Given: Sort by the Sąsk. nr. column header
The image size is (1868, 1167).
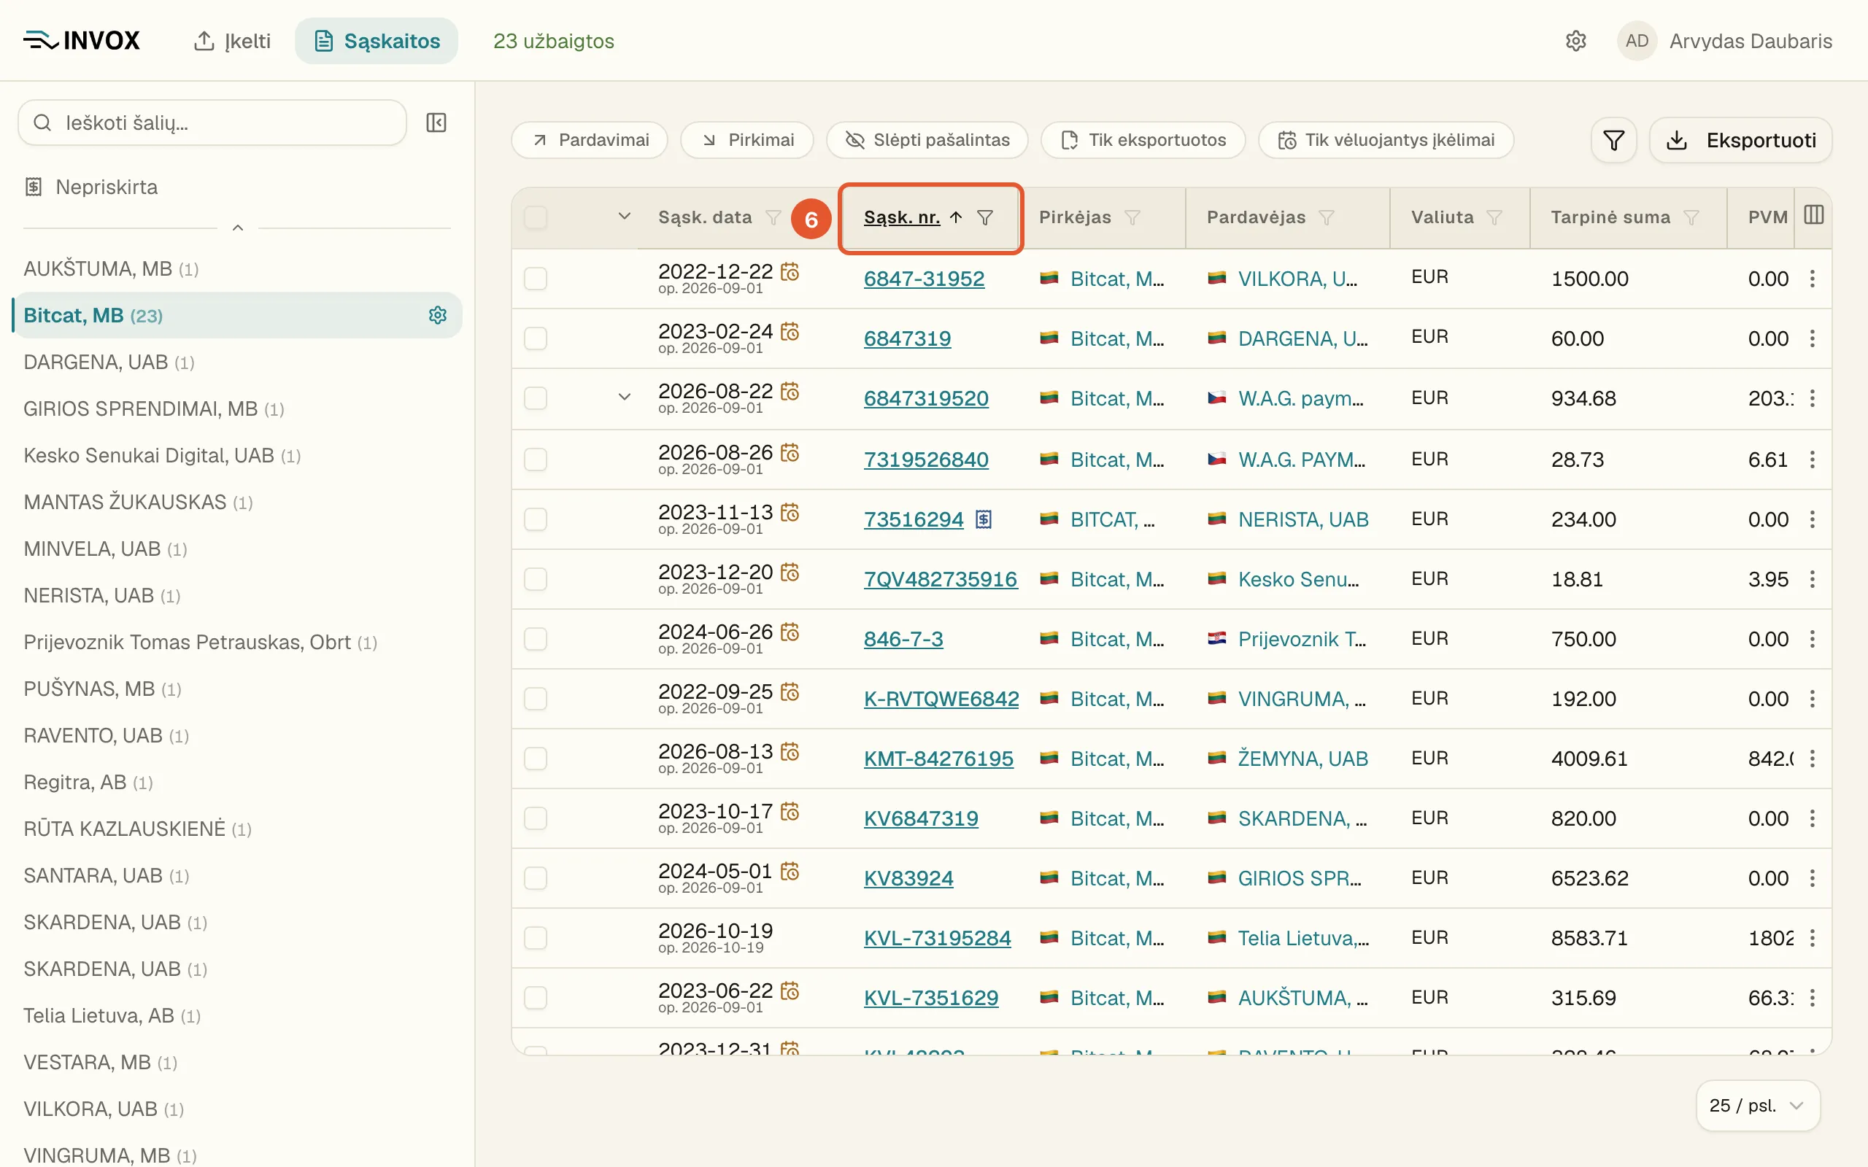Looking at the screenshot, I should 902,217.
